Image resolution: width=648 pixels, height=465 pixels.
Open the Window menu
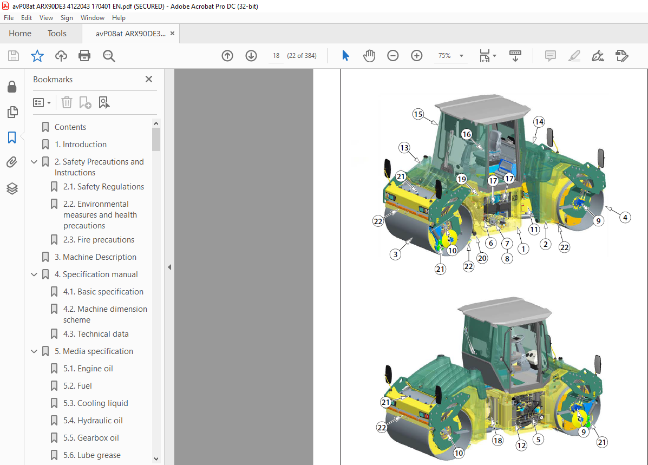click(93, 18)
